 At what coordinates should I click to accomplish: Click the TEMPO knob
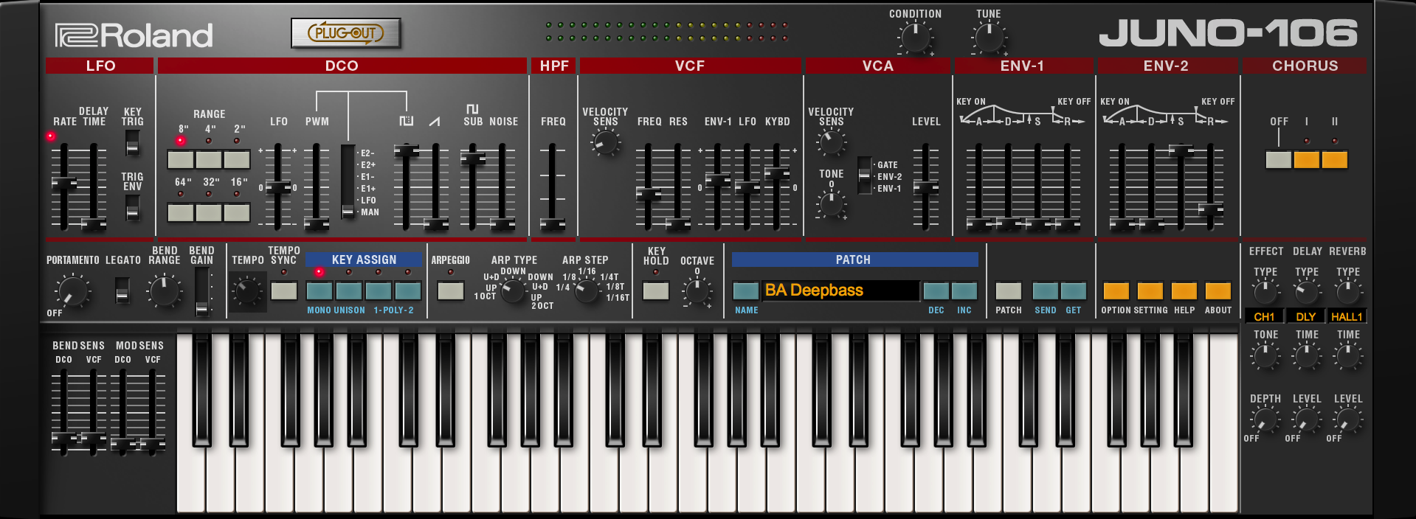click(248, 291)
